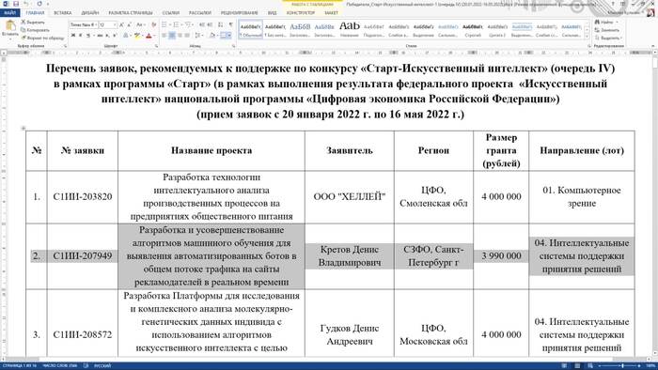
Task: Open the ФАЙЛ tab
Action: click(x=9, y=13)
